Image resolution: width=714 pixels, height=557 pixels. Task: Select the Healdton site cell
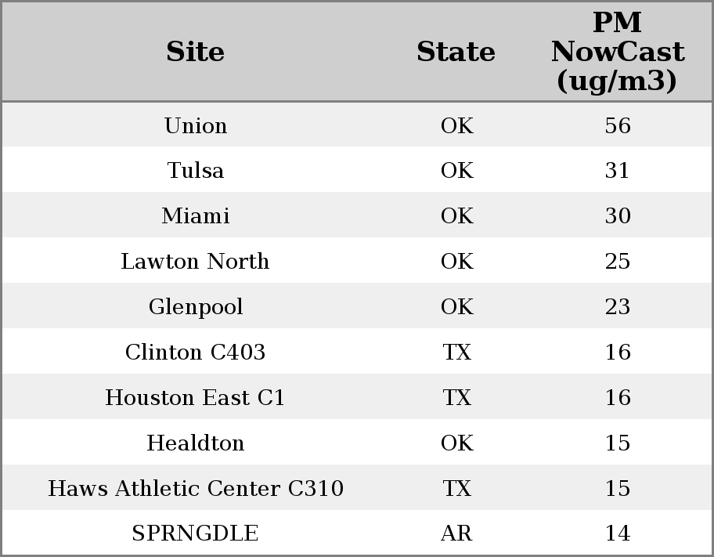click(196, 443)
